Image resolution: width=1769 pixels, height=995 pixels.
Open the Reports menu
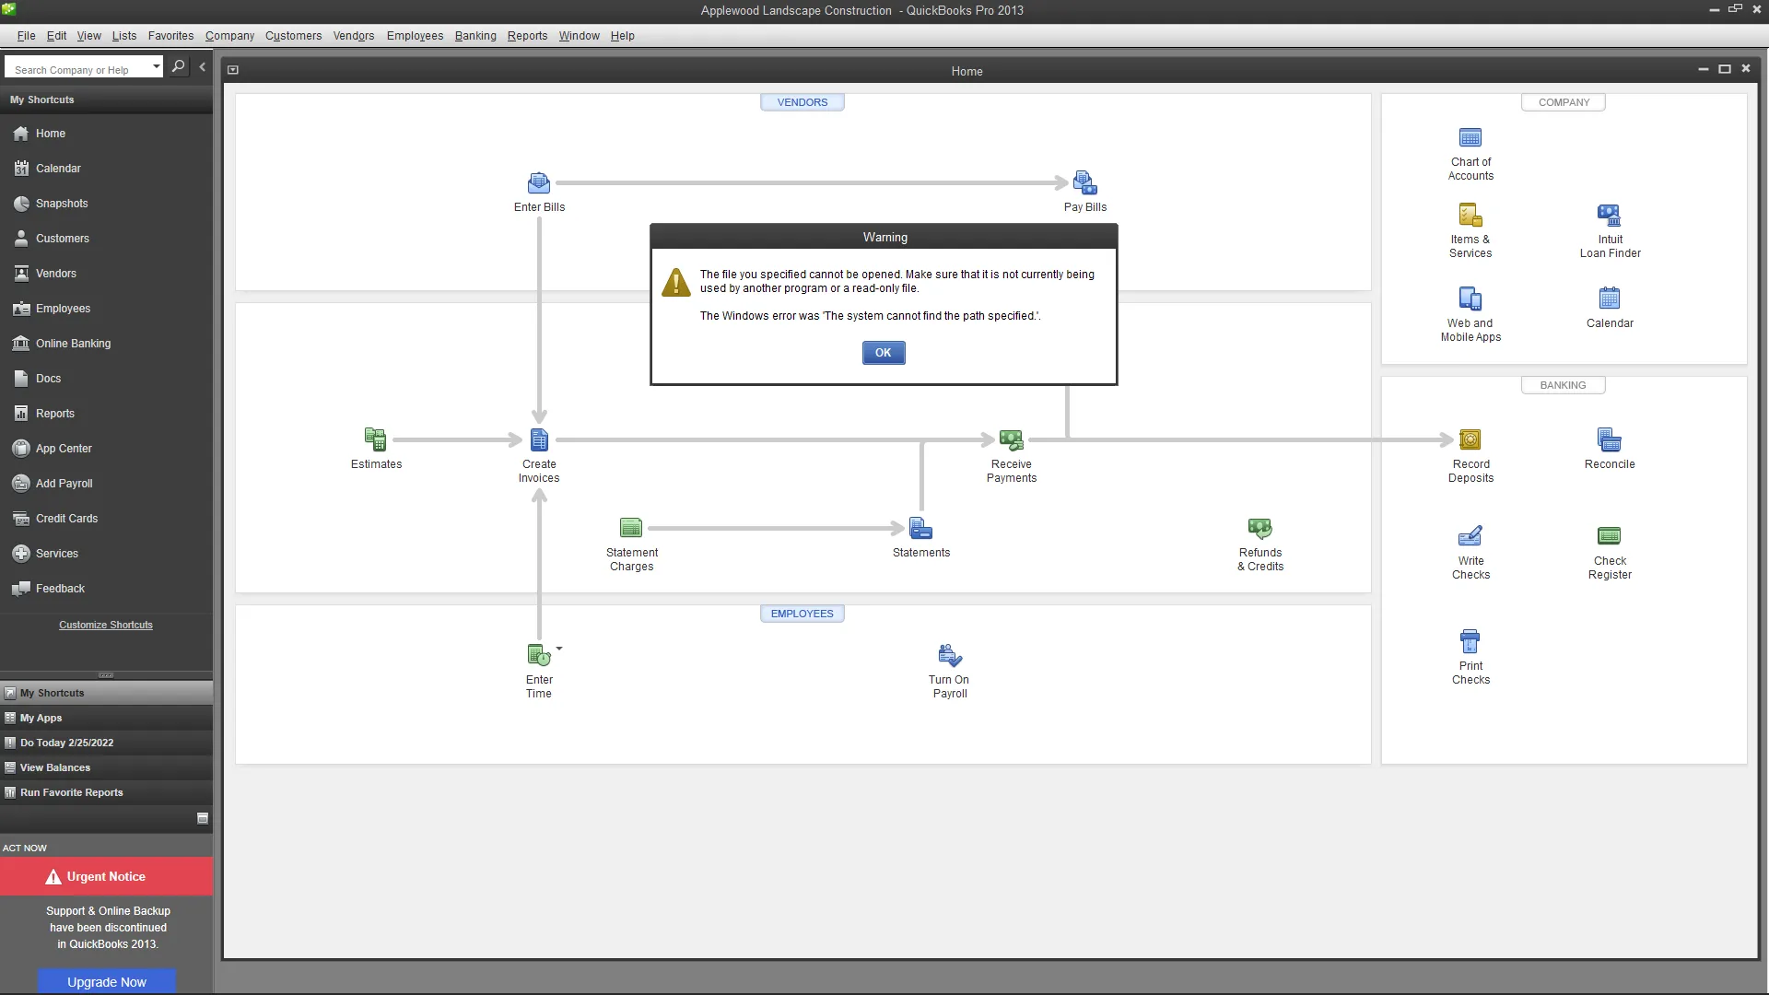(x=527, y=36)
